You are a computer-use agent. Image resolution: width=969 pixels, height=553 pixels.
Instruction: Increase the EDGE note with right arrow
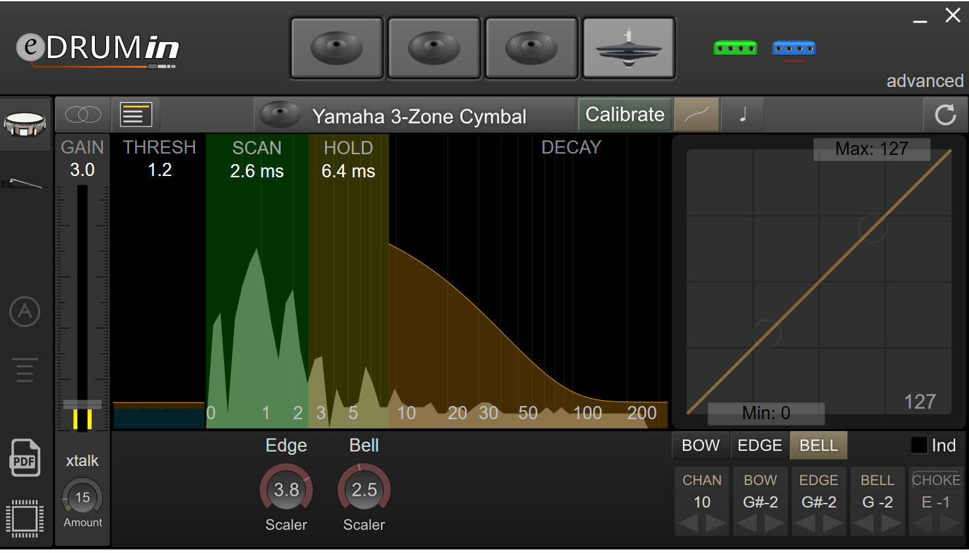click(x=833, y=524)
